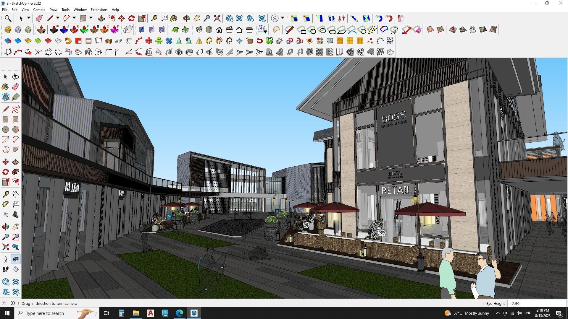Expand the Rectangle tool dropdown arrow

tap(91, 18)
